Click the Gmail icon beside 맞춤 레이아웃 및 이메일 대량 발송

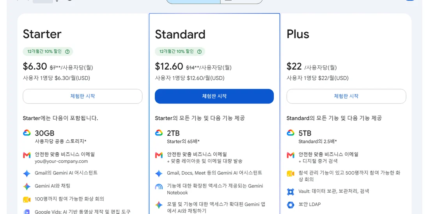click(x=159, y=155)
